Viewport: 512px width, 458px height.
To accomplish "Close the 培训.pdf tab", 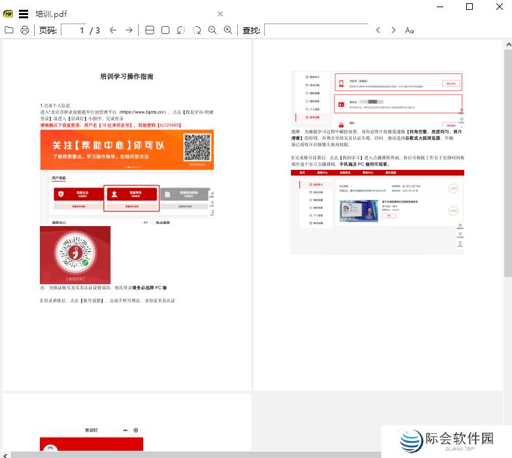I will 220,14.
